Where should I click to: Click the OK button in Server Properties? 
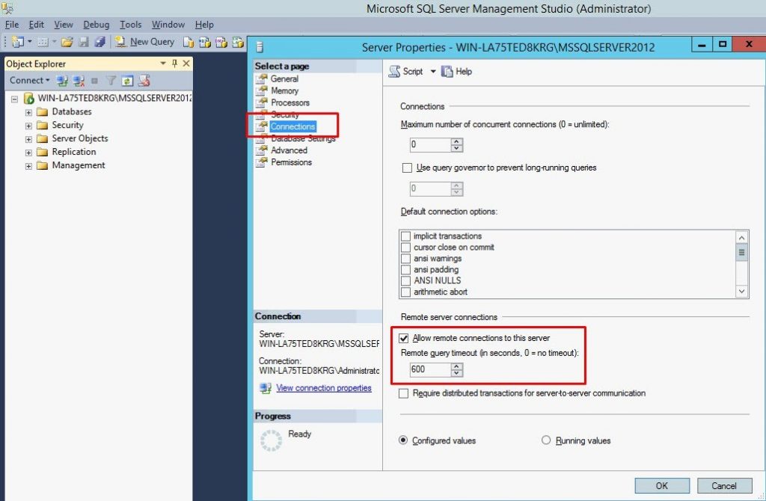point(661,485)
